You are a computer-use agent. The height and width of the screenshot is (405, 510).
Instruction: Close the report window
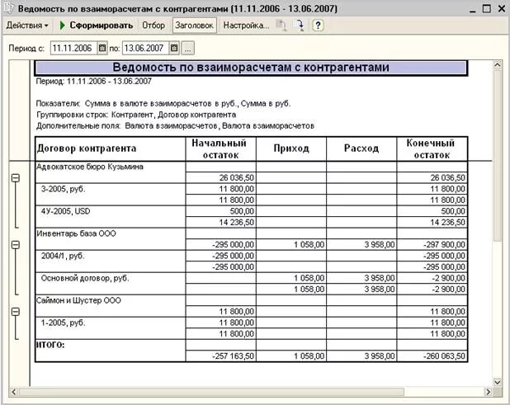point(502,9)
